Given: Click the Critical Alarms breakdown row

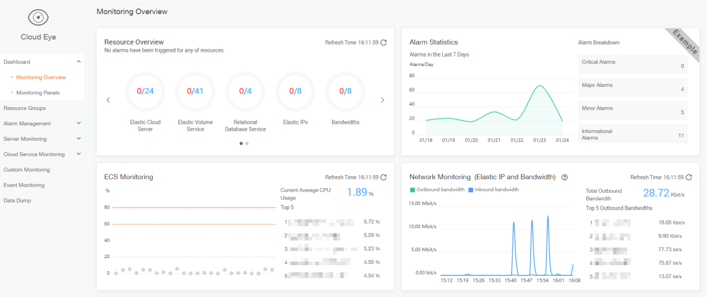Looking at the screenshot, I should click(633, 64).
